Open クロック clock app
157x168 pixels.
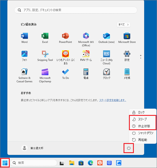click(106, 74)
